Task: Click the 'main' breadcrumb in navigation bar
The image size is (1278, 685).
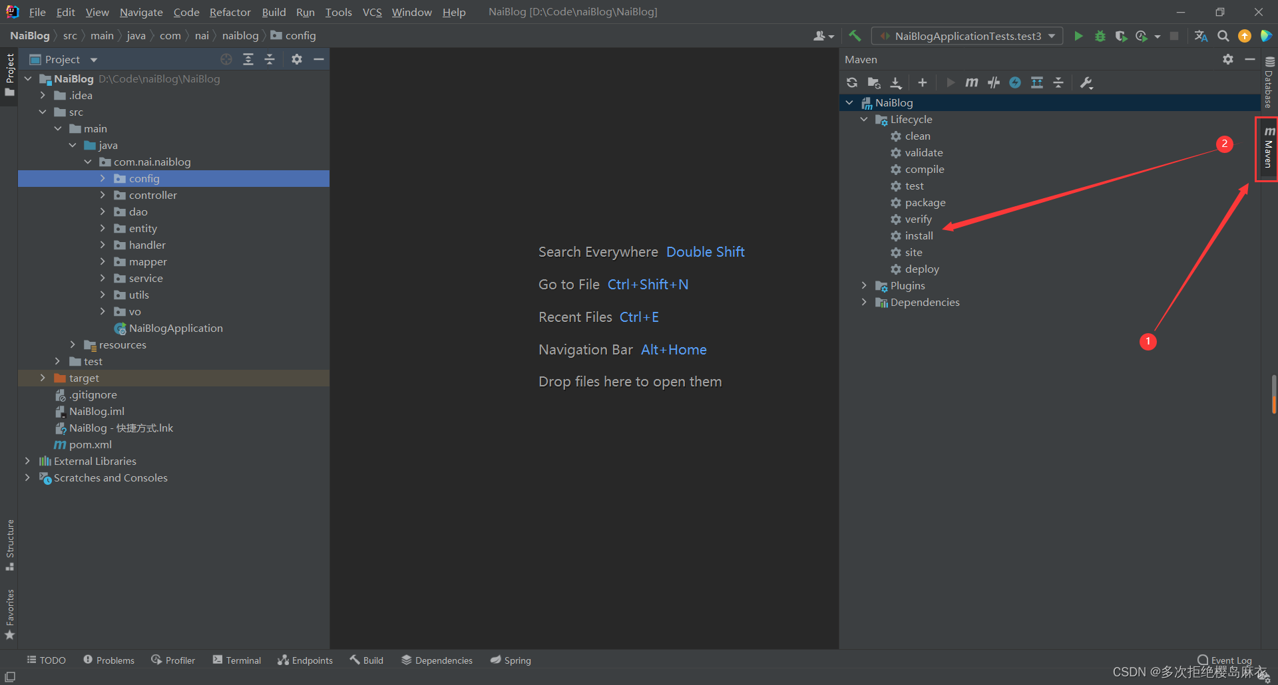Action: tap(102, 36)
